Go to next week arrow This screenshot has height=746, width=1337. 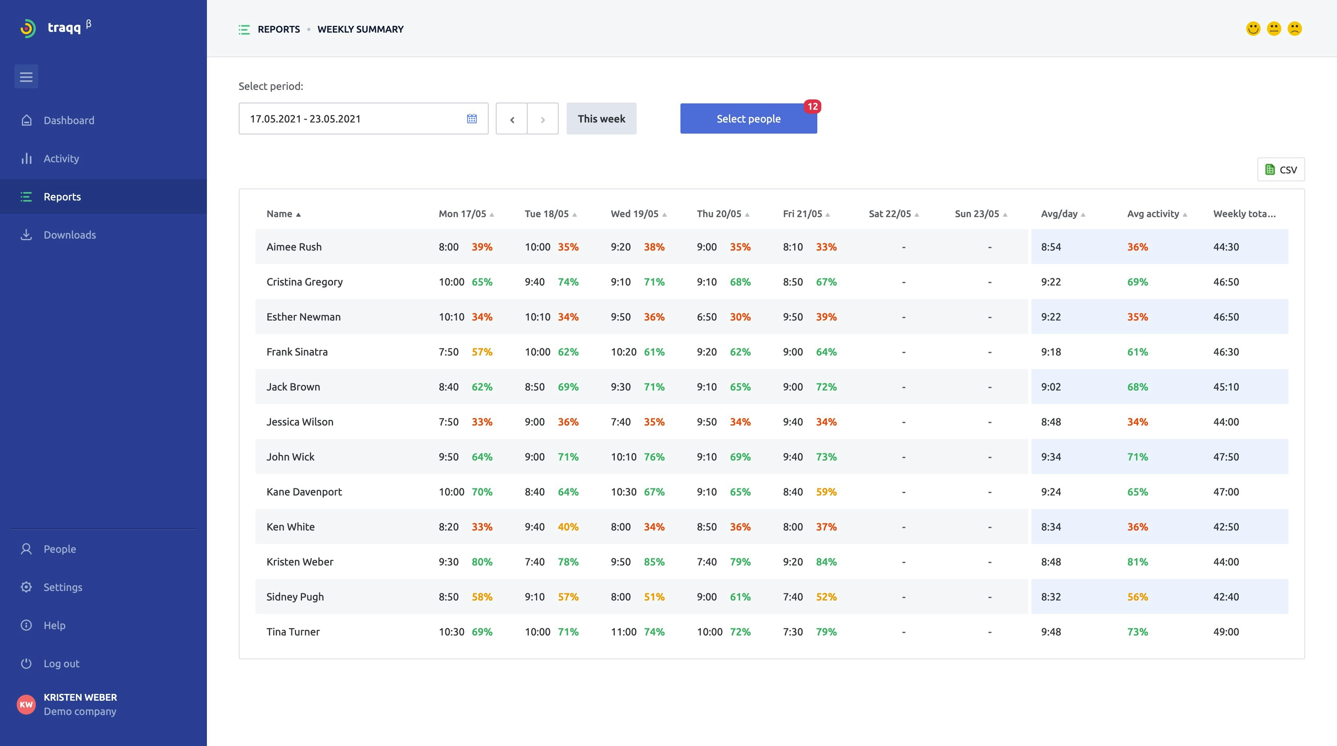[x=542, y=119]
